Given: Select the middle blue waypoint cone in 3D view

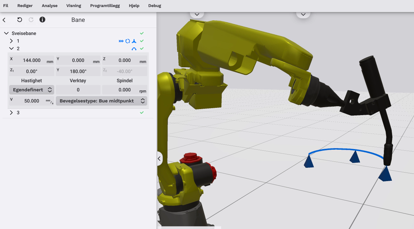Looking at the screenshot, I should click(x=355, y=157).
